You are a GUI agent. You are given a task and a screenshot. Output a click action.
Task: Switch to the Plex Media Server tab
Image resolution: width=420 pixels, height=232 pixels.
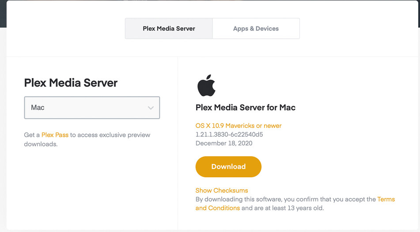(169, 29)
